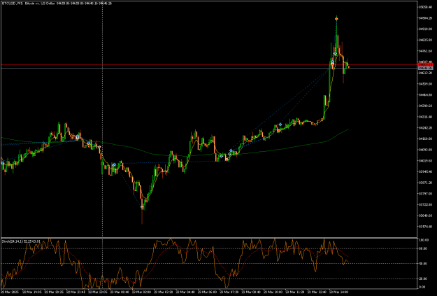Click the red trade marker at lowest candle
The width and height of the screenshot is (437, 296).
click(x=142, y=207)
